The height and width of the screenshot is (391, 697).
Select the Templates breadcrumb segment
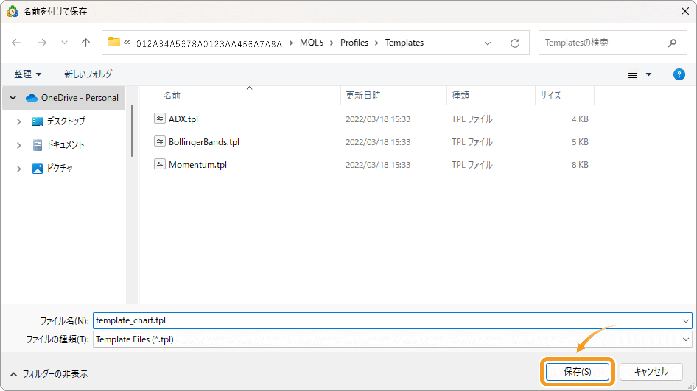click(x=404, y=43)
